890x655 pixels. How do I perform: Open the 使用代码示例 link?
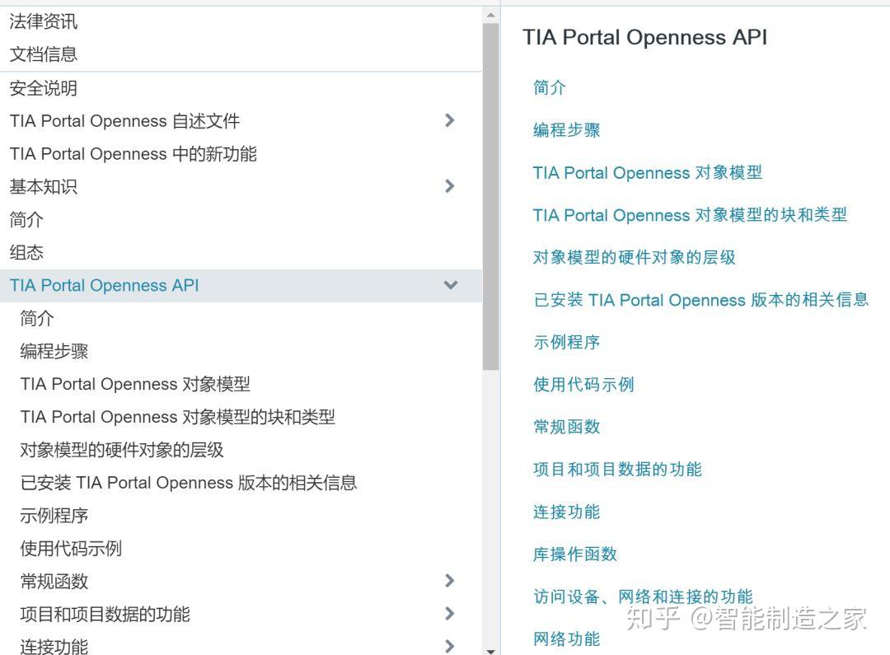pyautogui.click(x=585, y=384)
